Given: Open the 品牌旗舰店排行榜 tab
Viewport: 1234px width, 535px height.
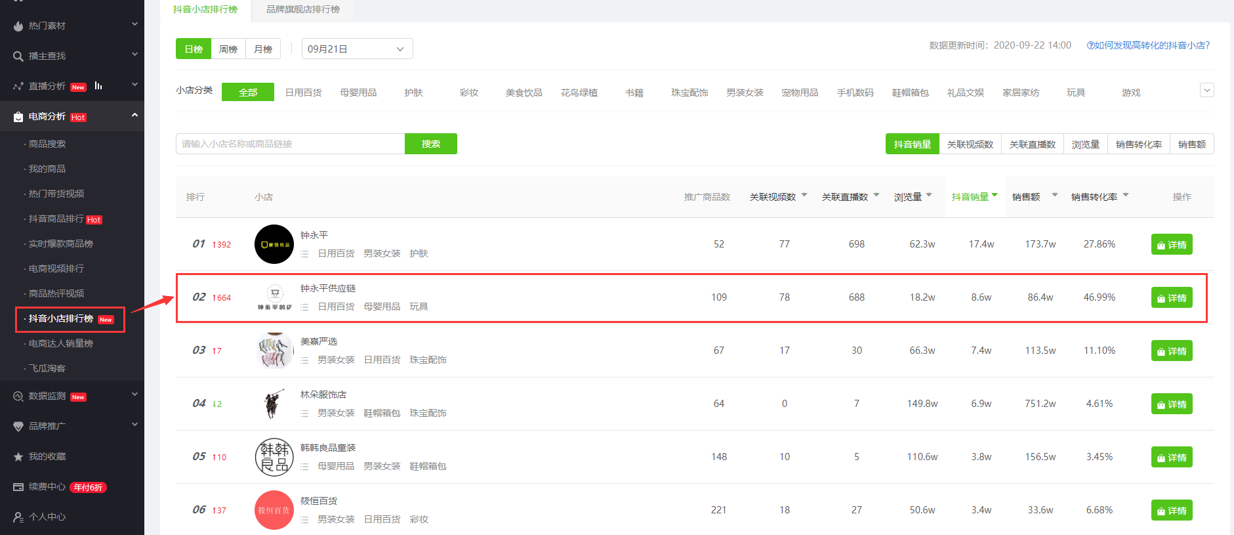Looking at the screenshot, I should pyautogui.click(x=303, y=10).
